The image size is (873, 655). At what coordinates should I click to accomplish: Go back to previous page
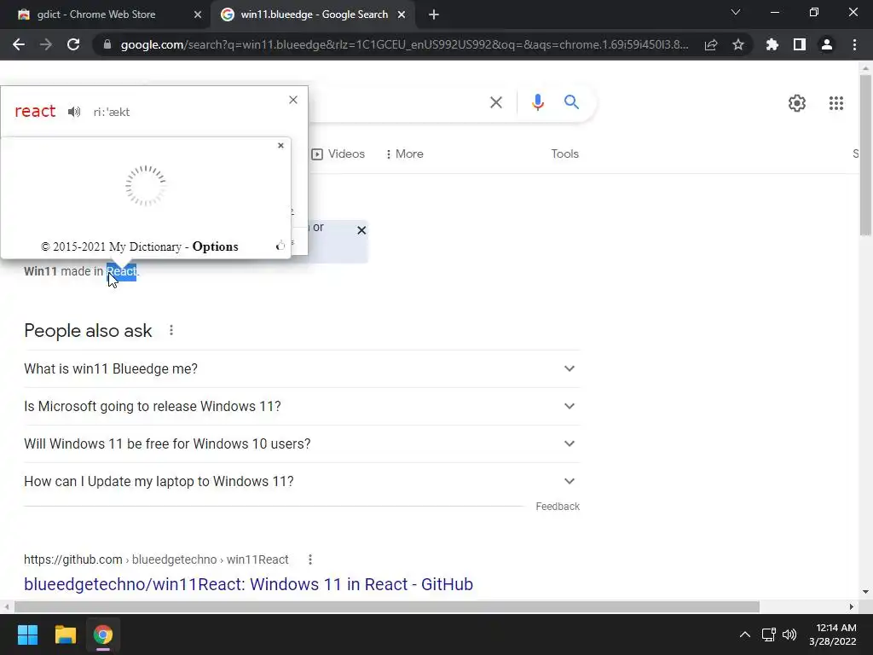point(19,44)
